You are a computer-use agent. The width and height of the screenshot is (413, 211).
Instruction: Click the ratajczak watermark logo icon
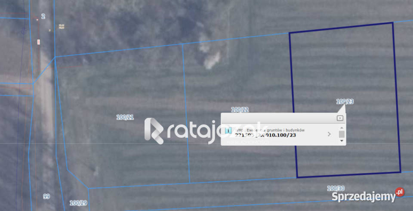click(154, 131)
